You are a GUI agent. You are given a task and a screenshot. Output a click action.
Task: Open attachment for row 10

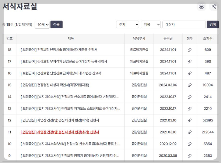point(190,144)
